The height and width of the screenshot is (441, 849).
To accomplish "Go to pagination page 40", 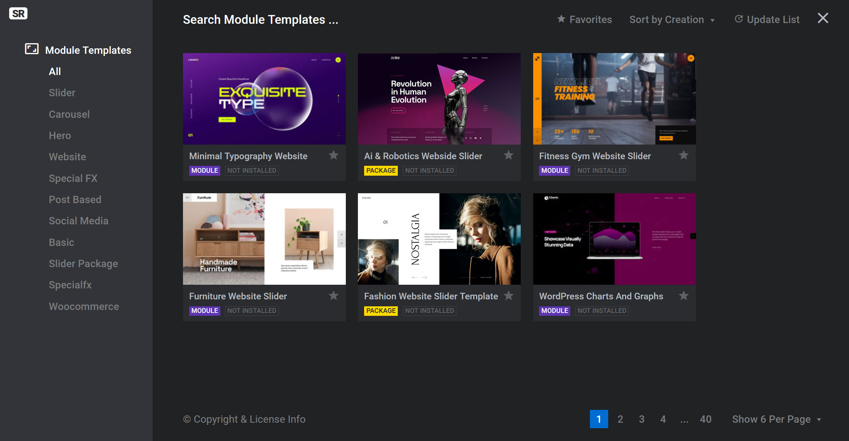I will click(x=706, y=419).
